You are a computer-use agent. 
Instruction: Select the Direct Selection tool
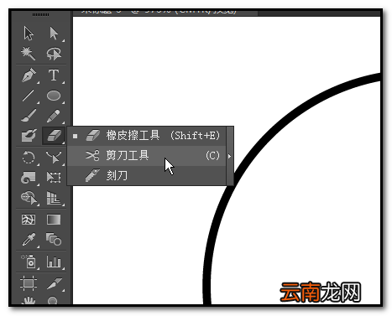pos(54,34)
